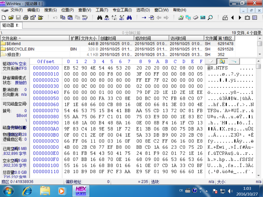The image size is (263, 197).
Task: Click the 偏移地址 status bar field
Action: pos(88,182)
